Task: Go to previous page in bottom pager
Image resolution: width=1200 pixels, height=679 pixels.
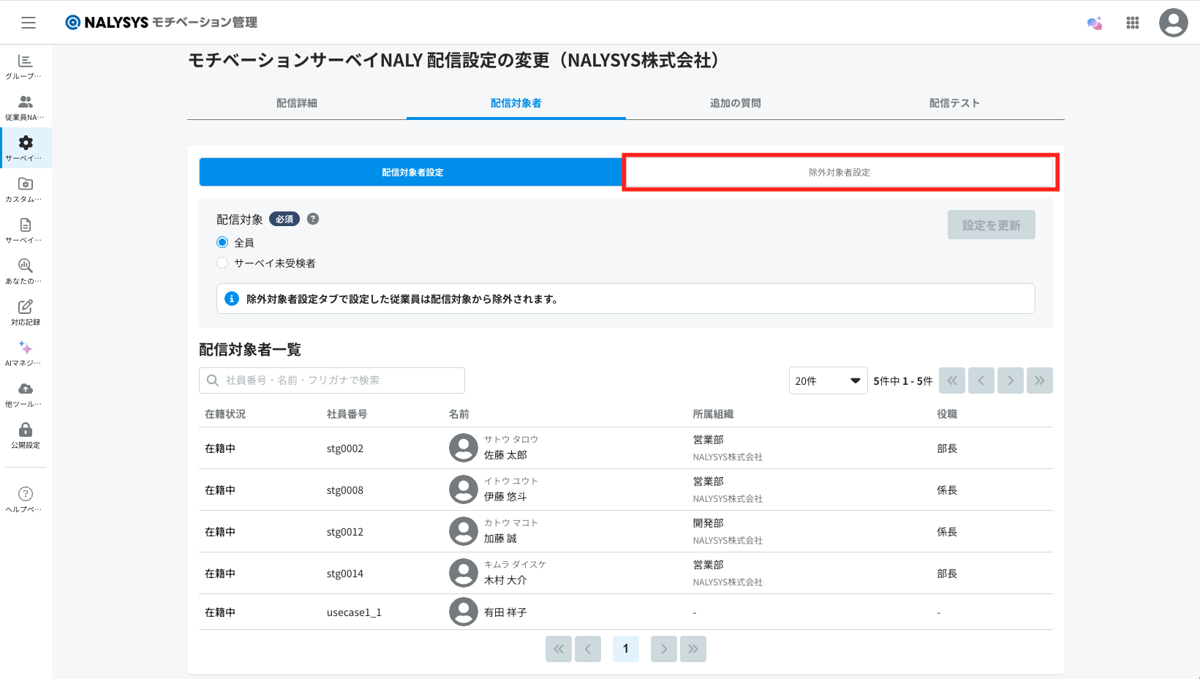Action: 588,649
